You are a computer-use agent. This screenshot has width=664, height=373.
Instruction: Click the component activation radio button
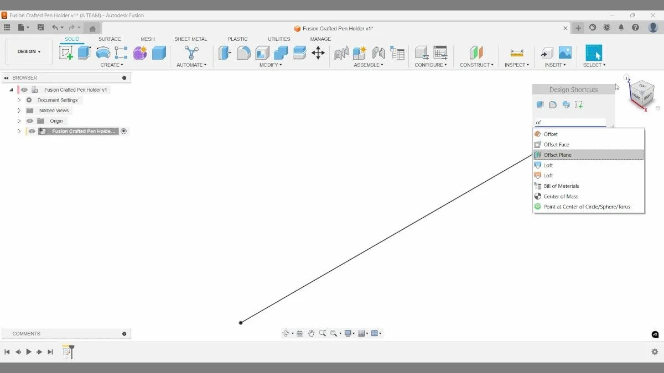124,131
